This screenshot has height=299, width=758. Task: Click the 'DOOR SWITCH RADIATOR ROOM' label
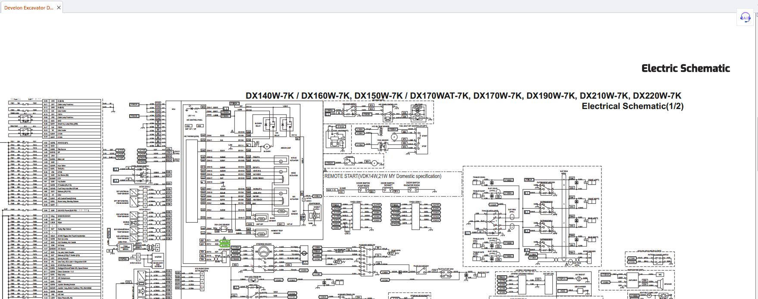pos(412,184)
